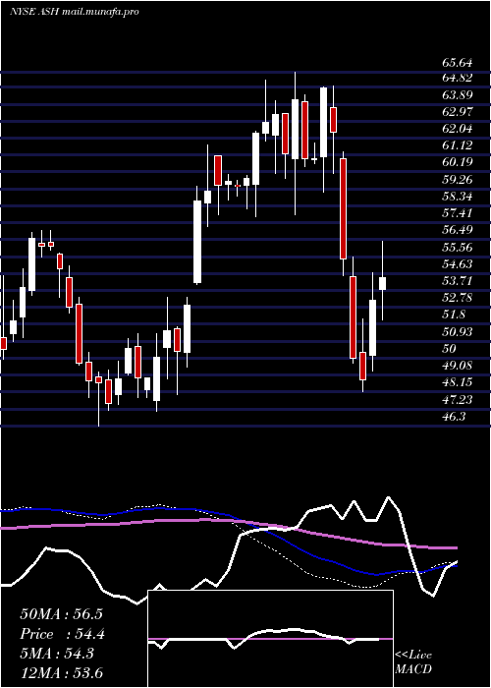491x688 pixels.
Task: Click the 62.04 price level label
Action: (x=458, y=129)
